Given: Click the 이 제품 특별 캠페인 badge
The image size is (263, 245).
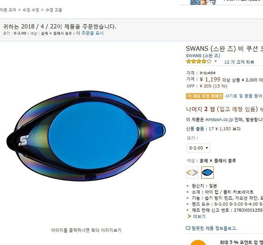Looking at the screenshot, I should coord(205,96).
